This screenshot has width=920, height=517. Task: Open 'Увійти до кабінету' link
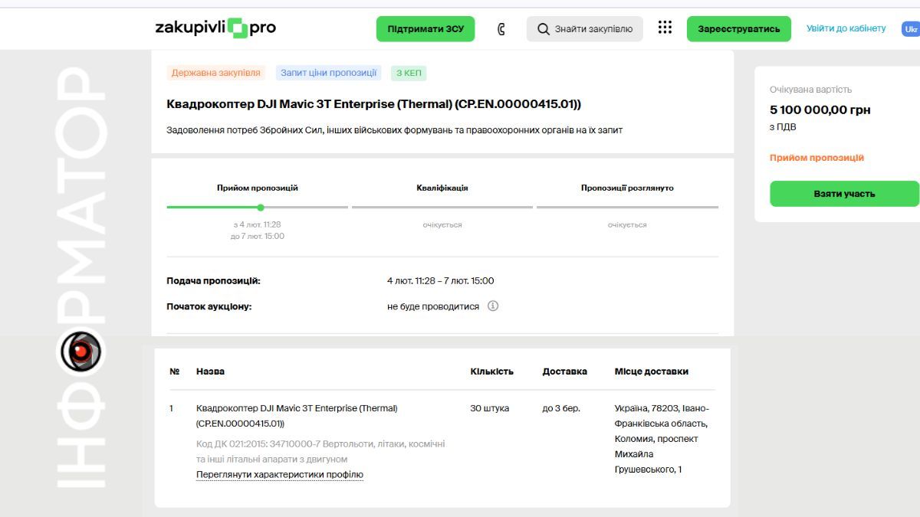846,28
